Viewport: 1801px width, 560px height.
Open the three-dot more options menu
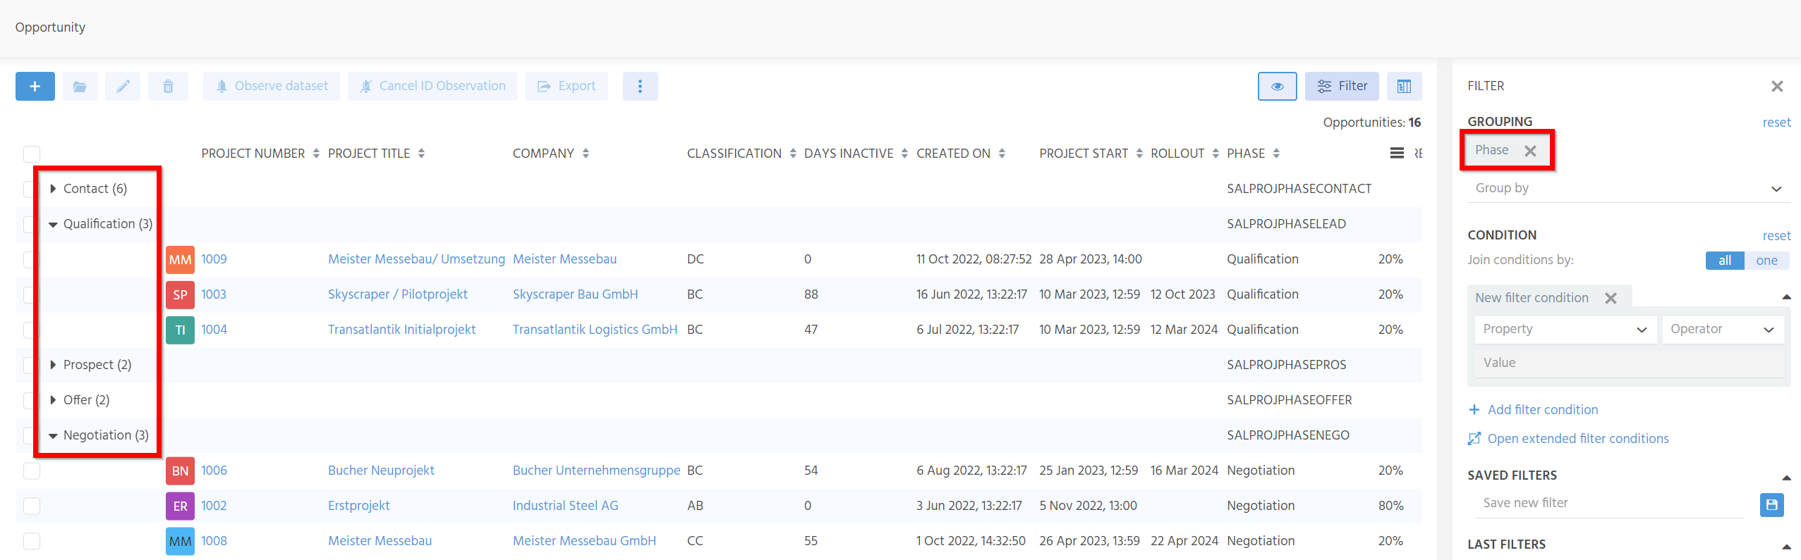tap(640, 86)
